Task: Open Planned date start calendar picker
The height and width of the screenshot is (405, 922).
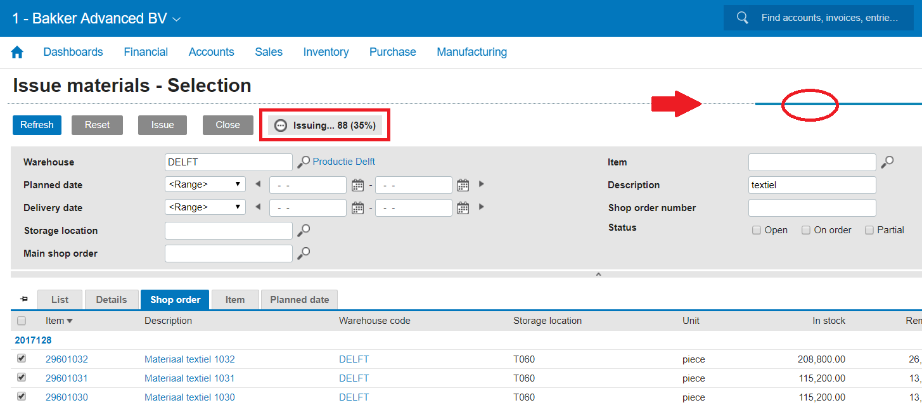Action: pyautogui.click(x=357, y=185)
